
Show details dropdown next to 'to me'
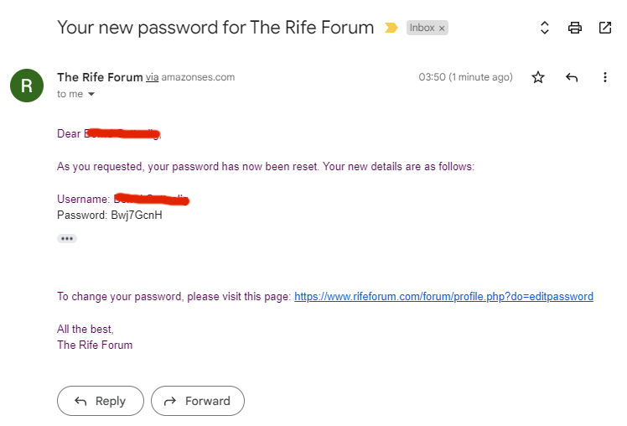[91, 95]
